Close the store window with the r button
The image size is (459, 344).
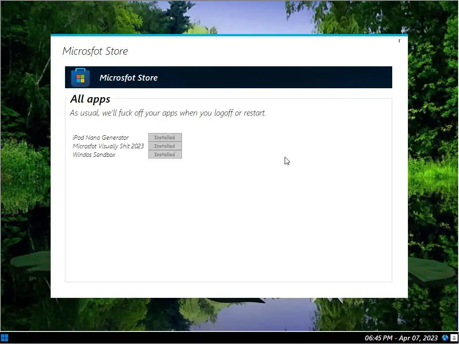coord(399,41)
